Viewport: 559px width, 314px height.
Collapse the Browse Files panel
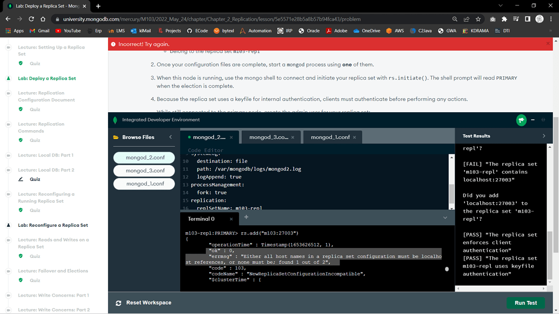pos(170,137)
